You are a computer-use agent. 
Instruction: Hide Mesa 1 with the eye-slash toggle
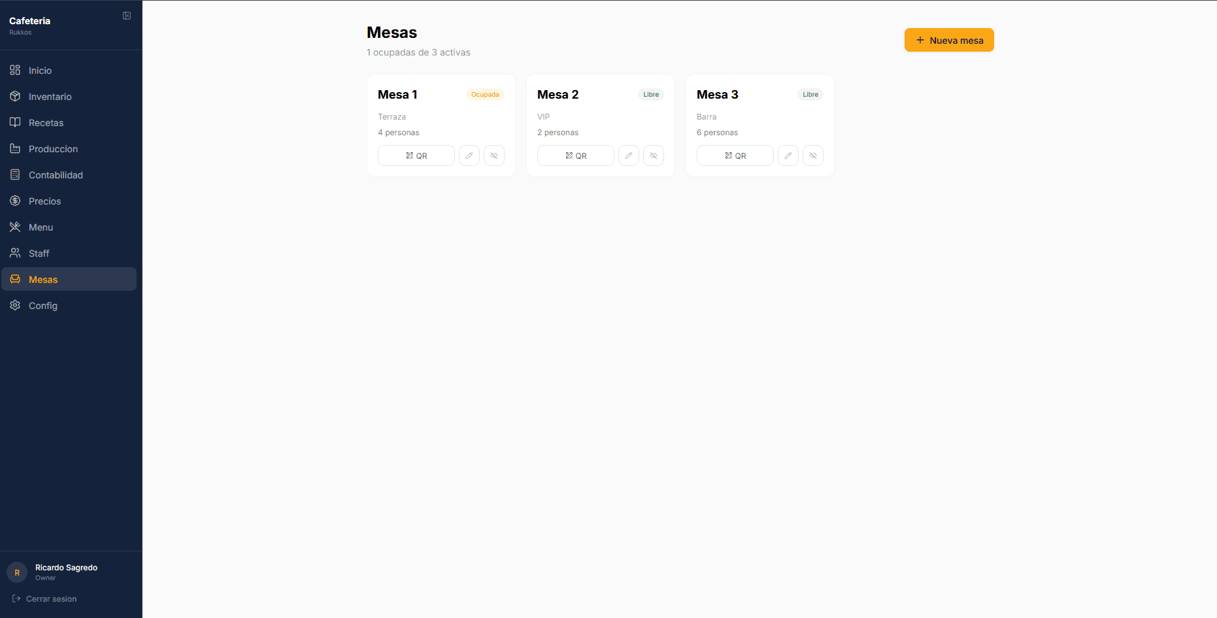(x=494, y=155)
